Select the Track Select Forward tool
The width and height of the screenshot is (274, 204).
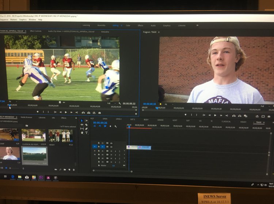86,121
